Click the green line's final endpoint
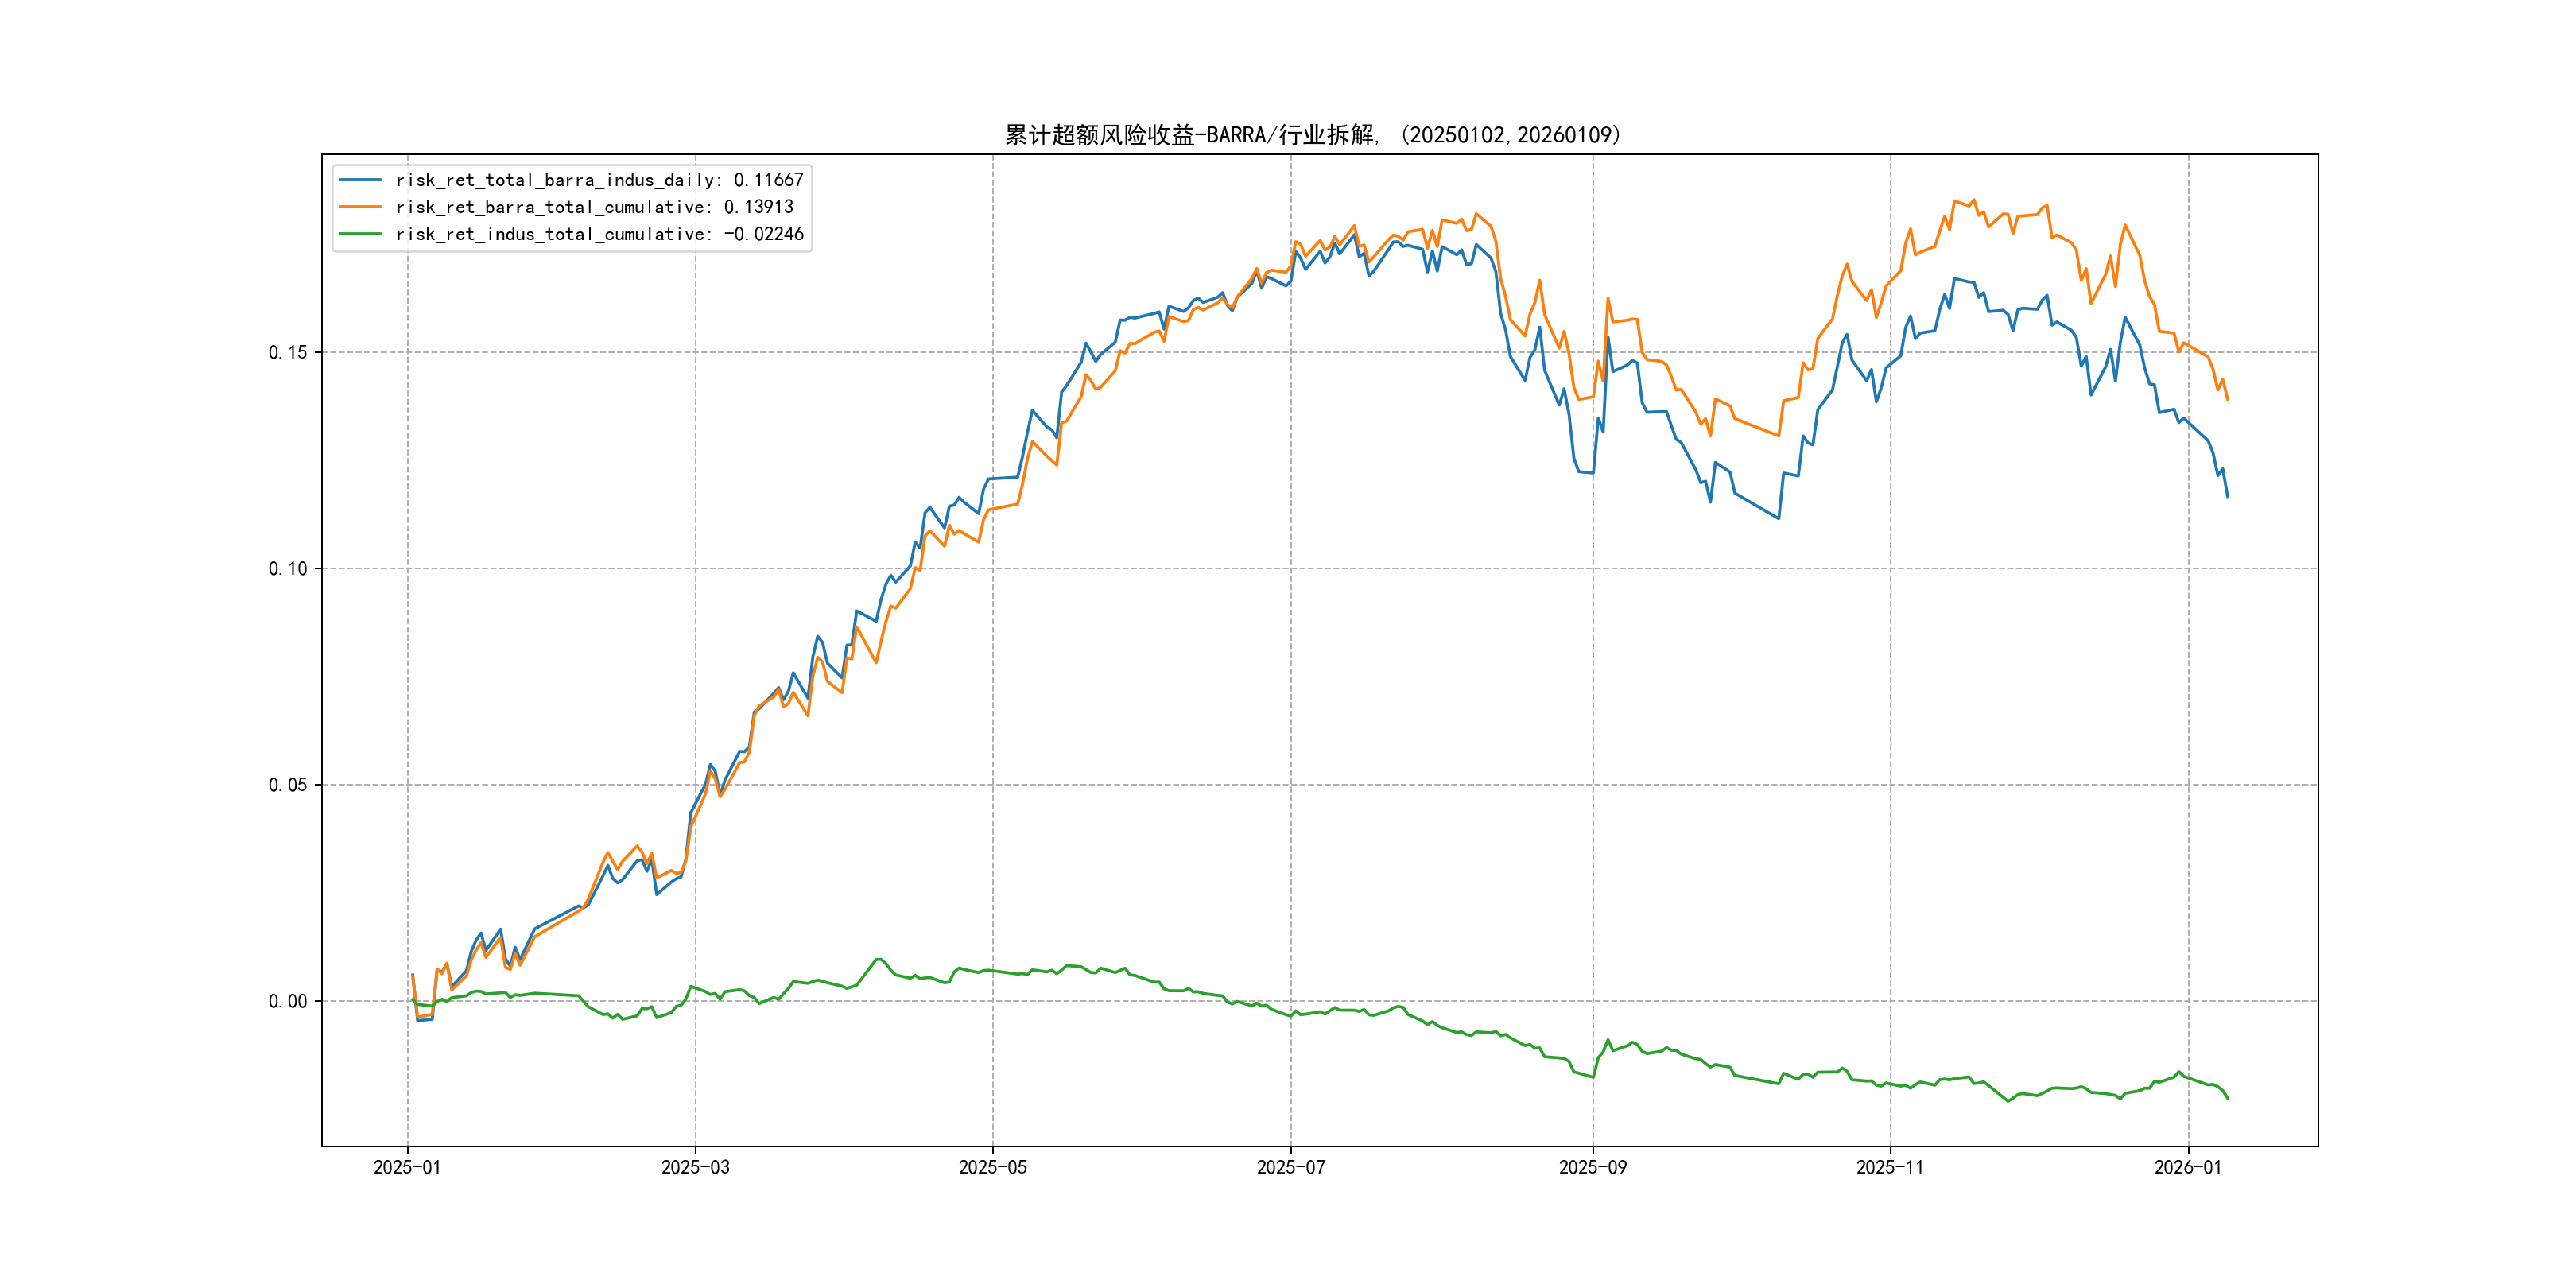The width and height of the screenshot is (2576, 1288). click(2227, 1098)
